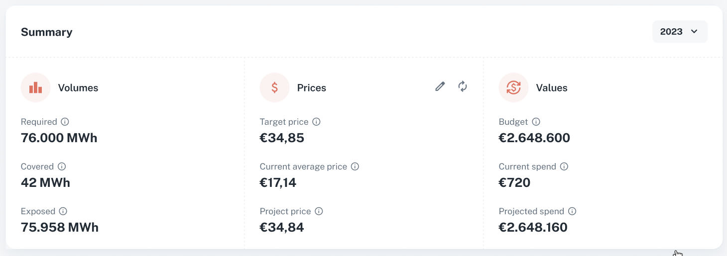727x256 pixels.
Task: Click the Projected spend amount €2.648.160
Action: pos(533,228)
